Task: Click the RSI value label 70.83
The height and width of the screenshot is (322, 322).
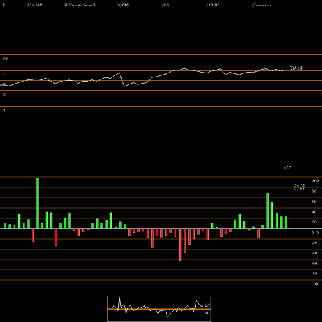Action: point(296,68)
